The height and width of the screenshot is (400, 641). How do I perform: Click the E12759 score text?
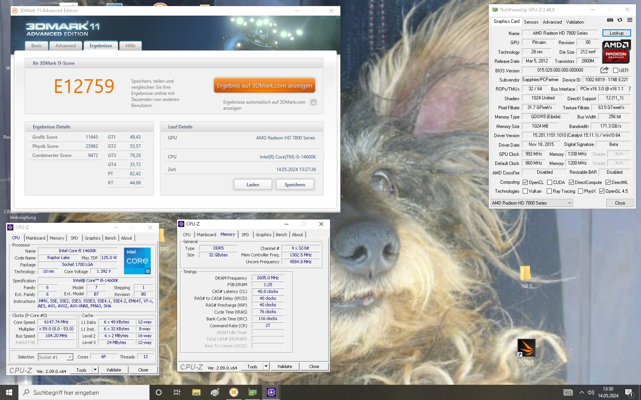point(84,86)
